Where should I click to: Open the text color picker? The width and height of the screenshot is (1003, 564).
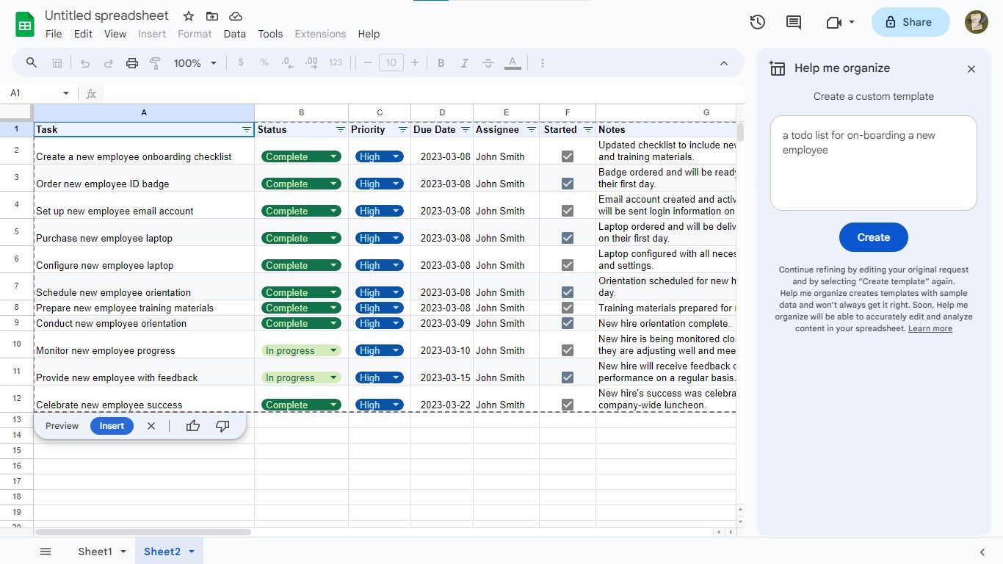[x=513, y=63]
